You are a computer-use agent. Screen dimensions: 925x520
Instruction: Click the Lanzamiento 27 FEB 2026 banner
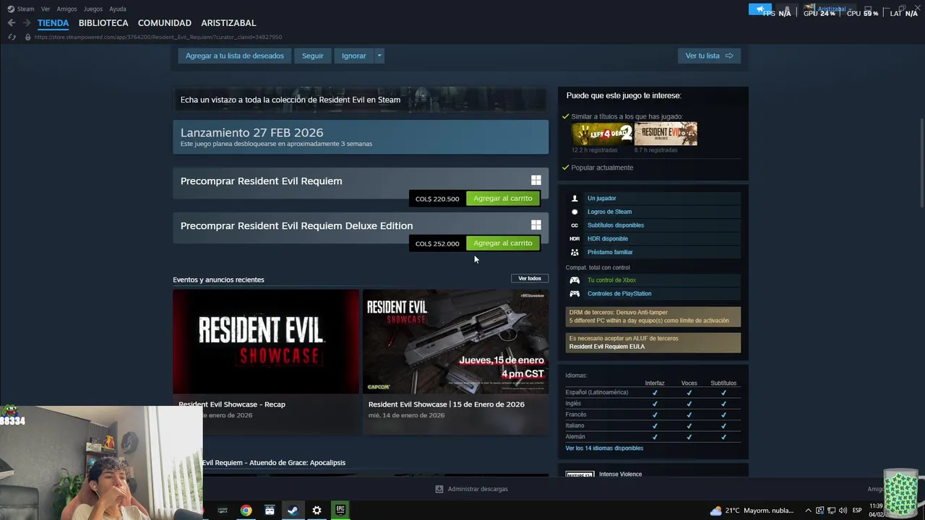click(361, 137)
